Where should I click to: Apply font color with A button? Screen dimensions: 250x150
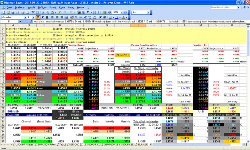pyautogui.click(x=124, y=17)
